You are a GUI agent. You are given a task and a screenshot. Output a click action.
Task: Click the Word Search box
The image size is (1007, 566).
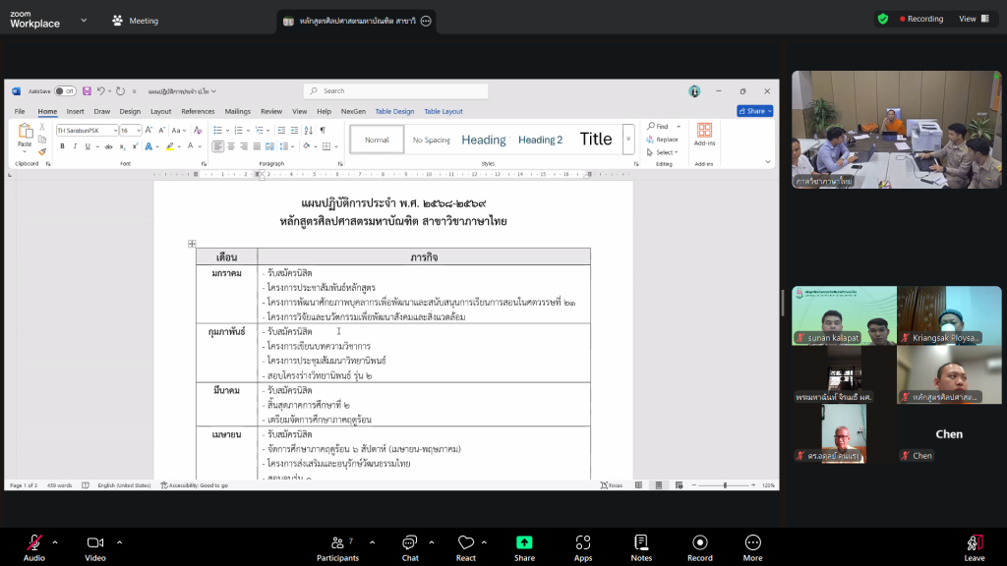coord(395,91)
